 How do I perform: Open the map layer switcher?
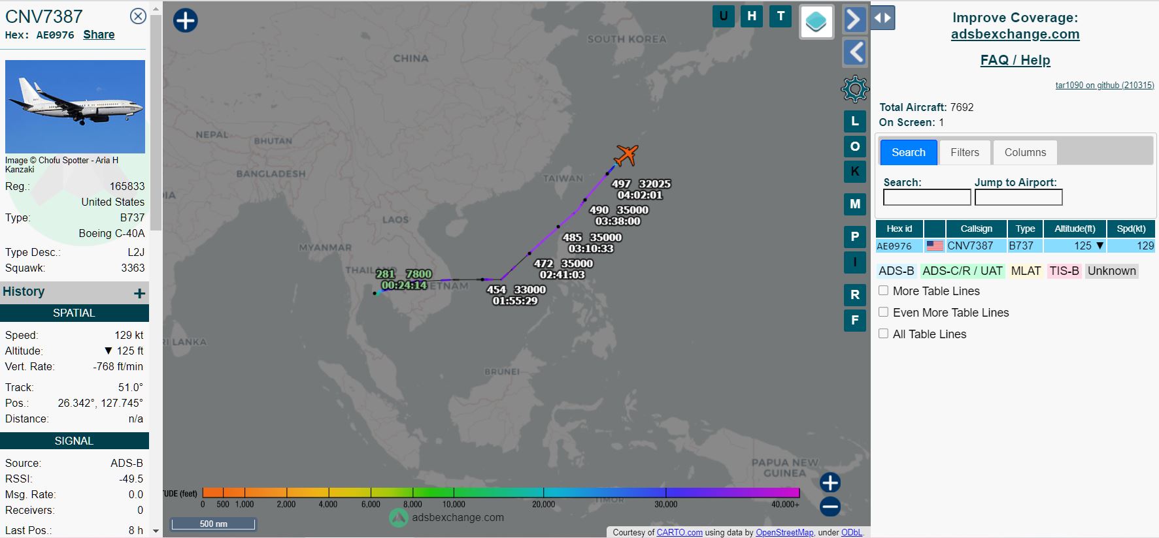tap(816, 22)
